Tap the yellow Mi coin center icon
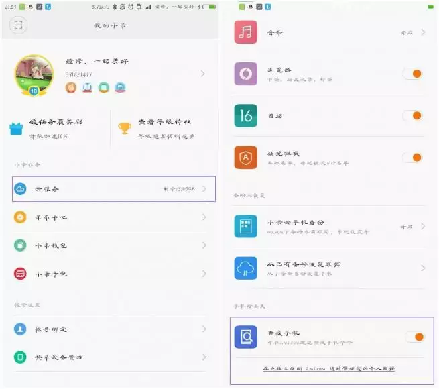 [20, 217]
